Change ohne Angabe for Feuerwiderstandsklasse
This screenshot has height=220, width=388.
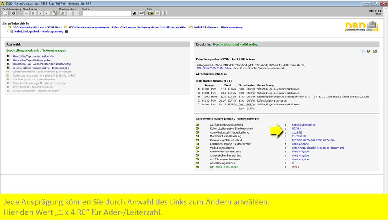point(300,152)
